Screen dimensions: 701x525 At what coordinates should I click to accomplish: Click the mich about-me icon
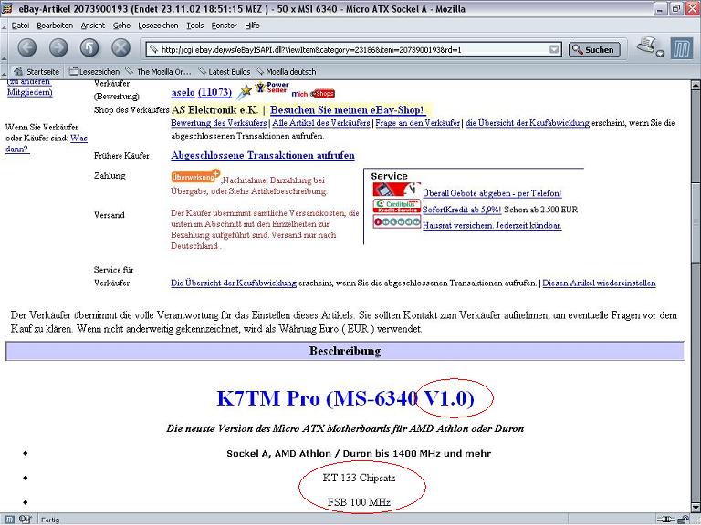pyautogui.click(x=299, y=94)
